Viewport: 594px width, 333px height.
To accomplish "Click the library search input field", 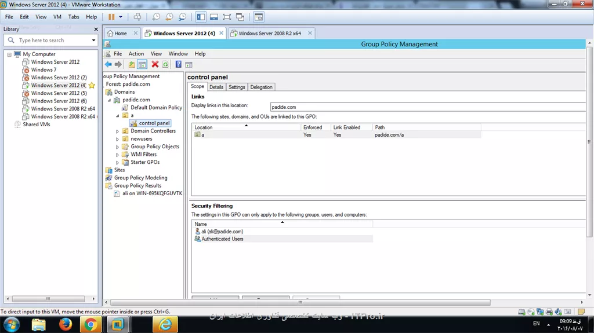I will pos(52,40).
